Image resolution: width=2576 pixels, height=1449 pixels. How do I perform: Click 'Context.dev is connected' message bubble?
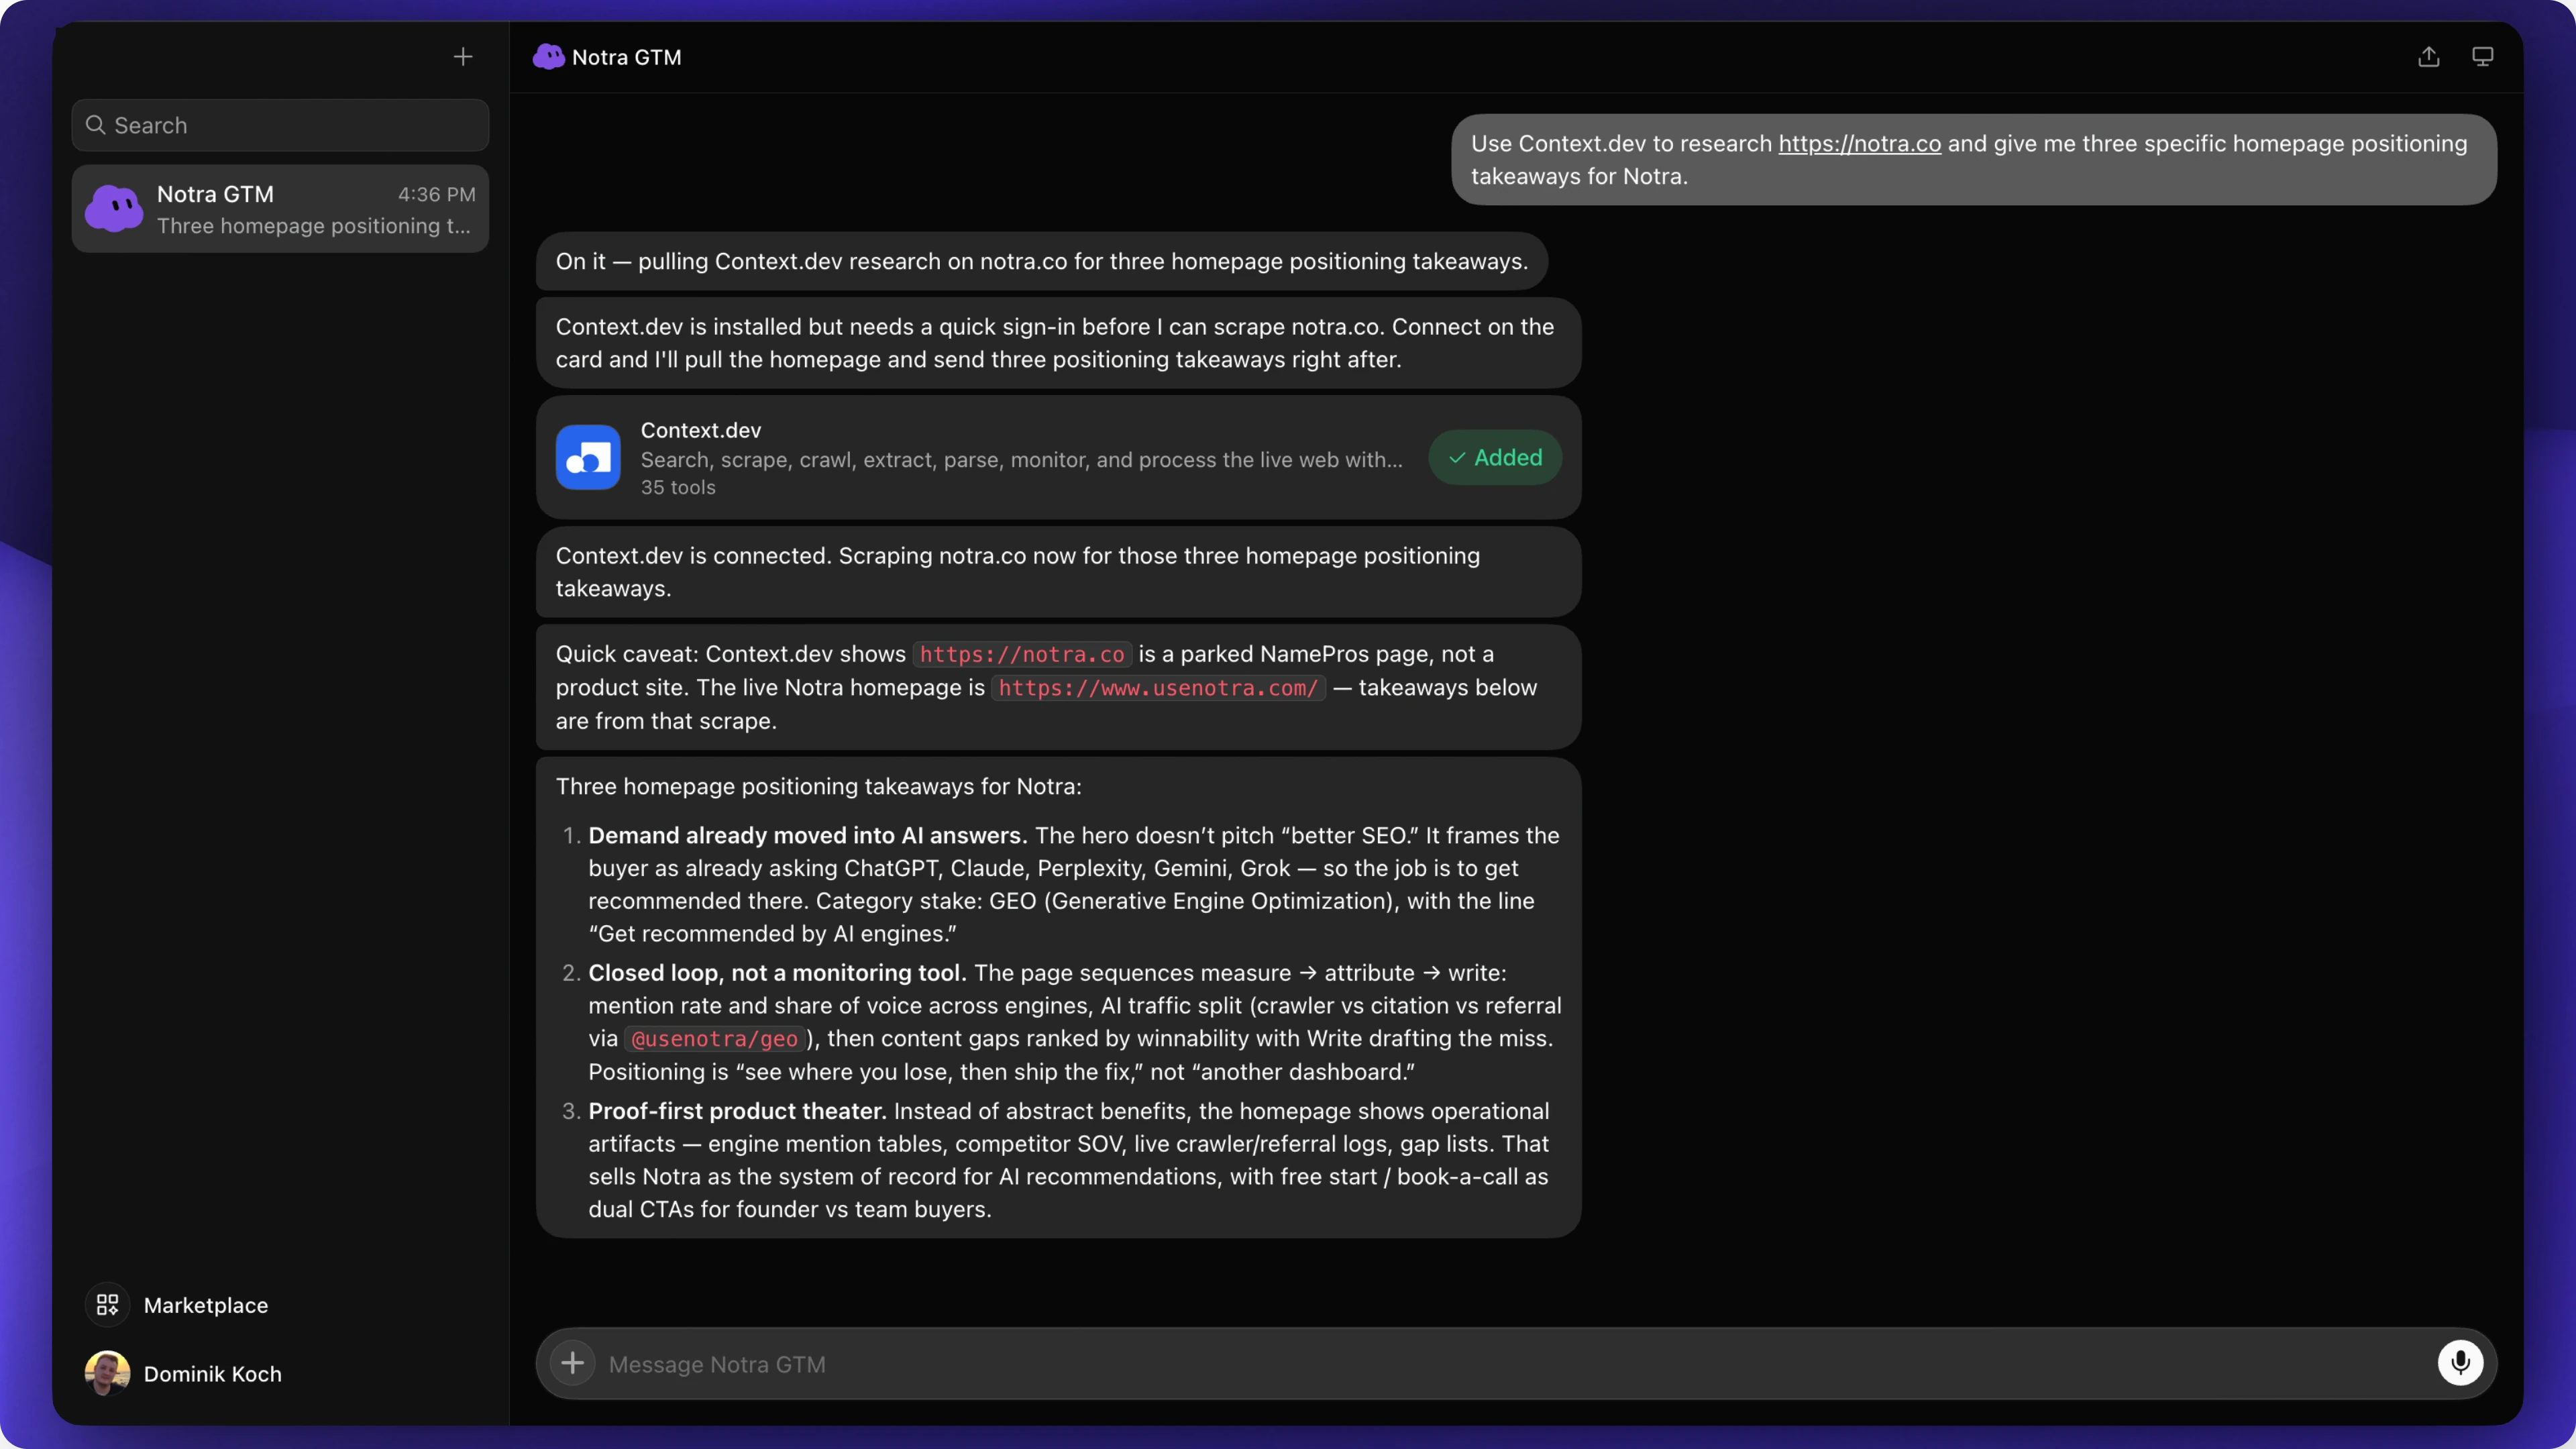pos(1059,572)
